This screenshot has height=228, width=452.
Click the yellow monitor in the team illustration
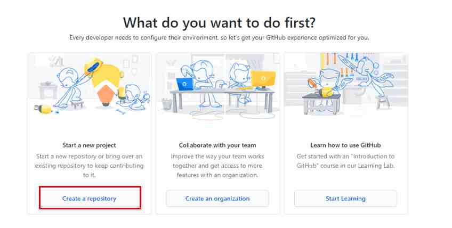(263, 79)
